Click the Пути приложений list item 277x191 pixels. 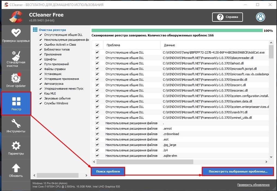click(x=56, y=64)
